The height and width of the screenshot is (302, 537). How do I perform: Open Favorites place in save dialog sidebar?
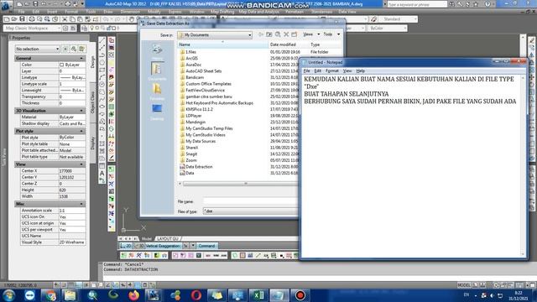(x=157, y=91)
